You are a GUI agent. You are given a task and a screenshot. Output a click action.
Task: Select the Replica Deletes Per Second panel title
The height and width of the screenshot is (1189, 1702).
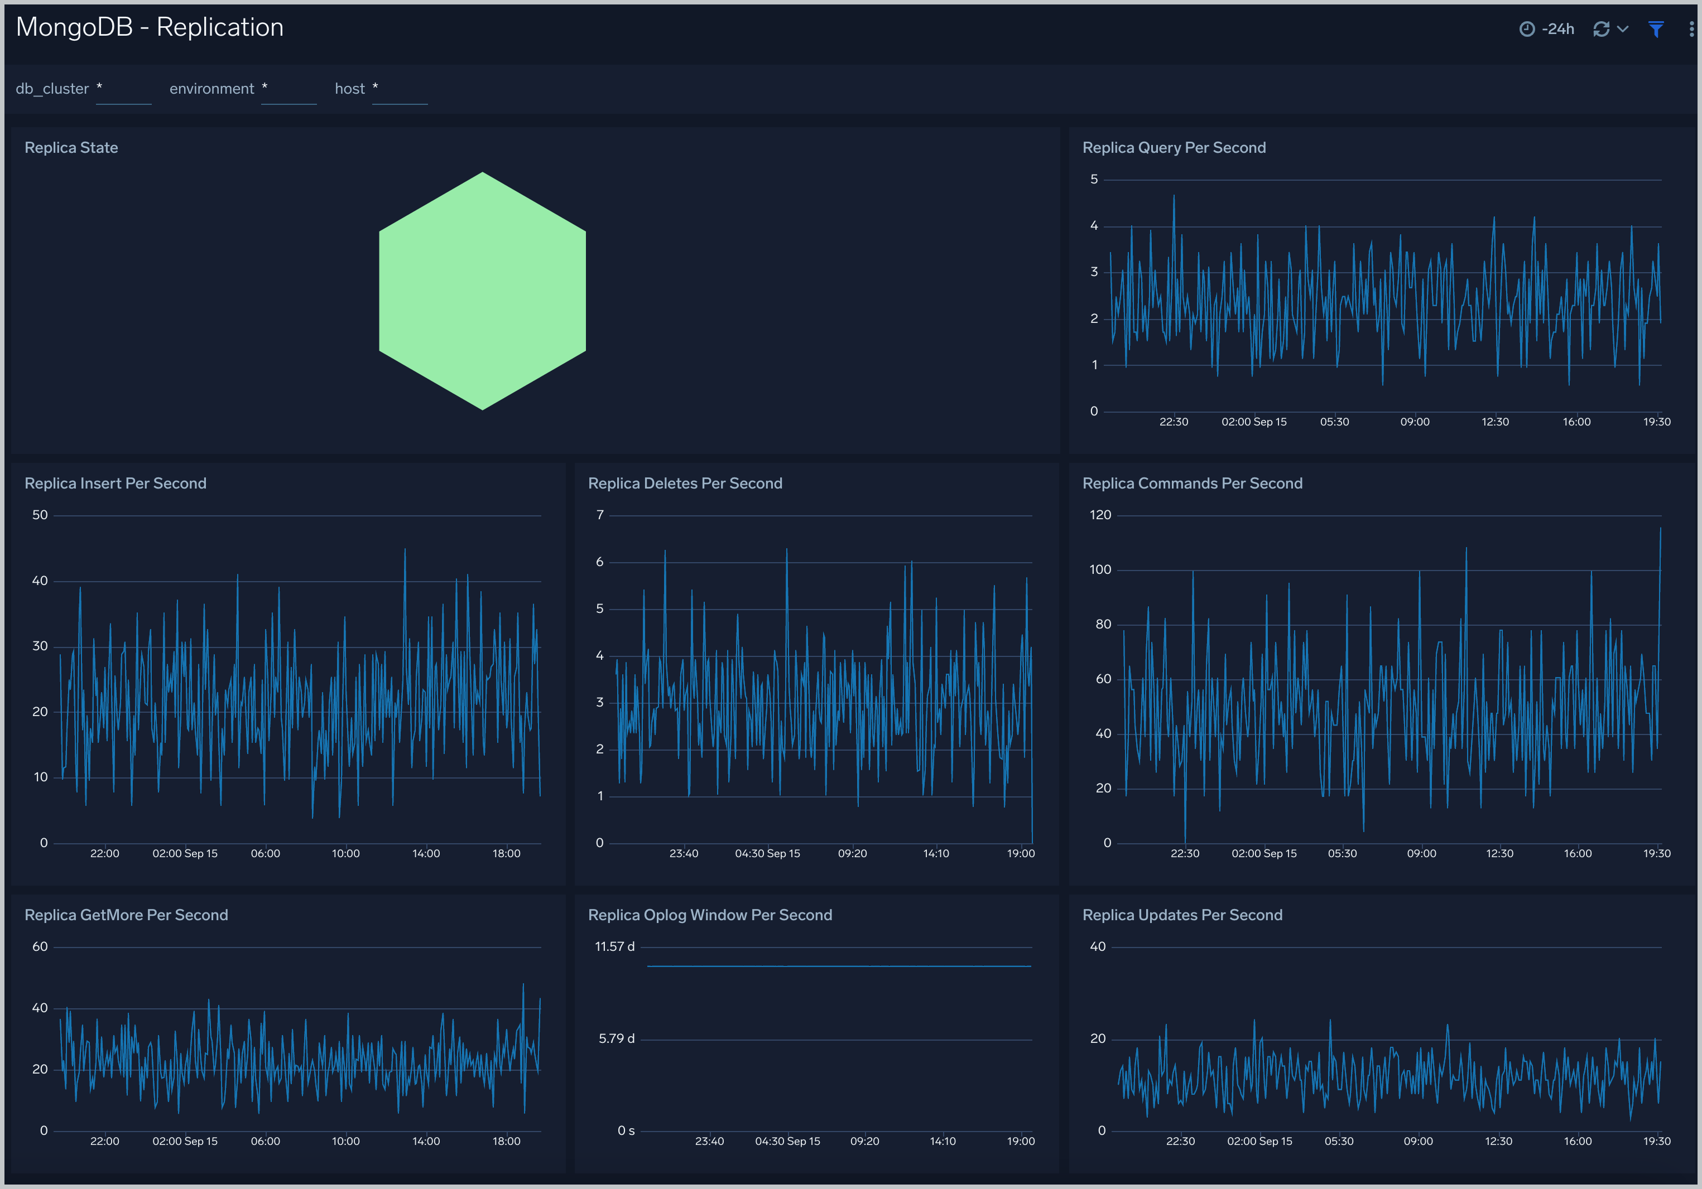pos(685,483)
